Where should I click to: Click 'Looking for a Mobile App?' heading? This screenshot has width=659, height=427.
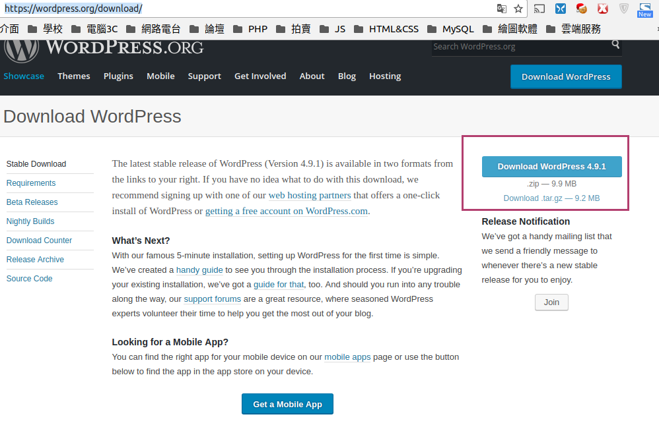(x=170, y=342)
